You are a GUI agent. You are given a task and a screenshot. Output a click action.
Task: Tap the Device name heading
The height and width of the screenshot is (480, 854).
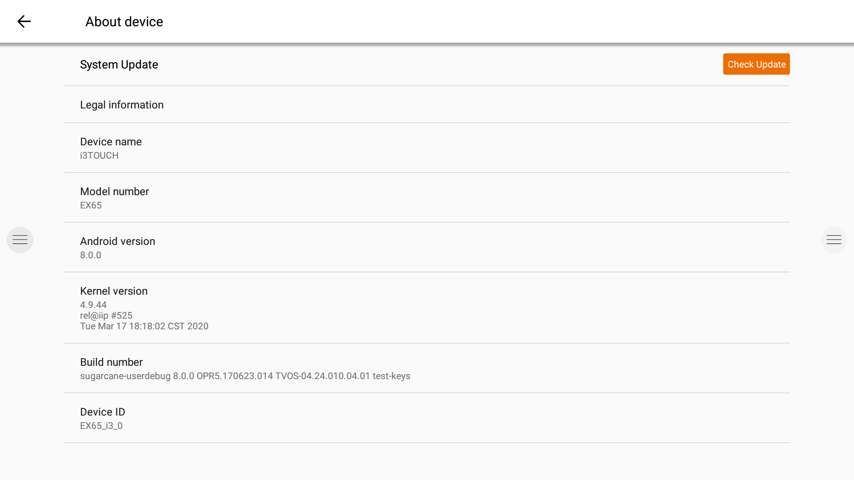pyautogui.click(x=111, y=142)
